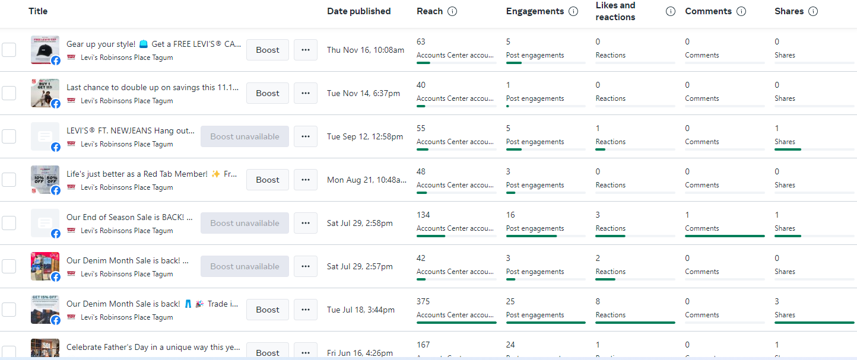857x360 pixels.
Task: Select checkbox for Gear up your style post
Action: tap(9, 50)
